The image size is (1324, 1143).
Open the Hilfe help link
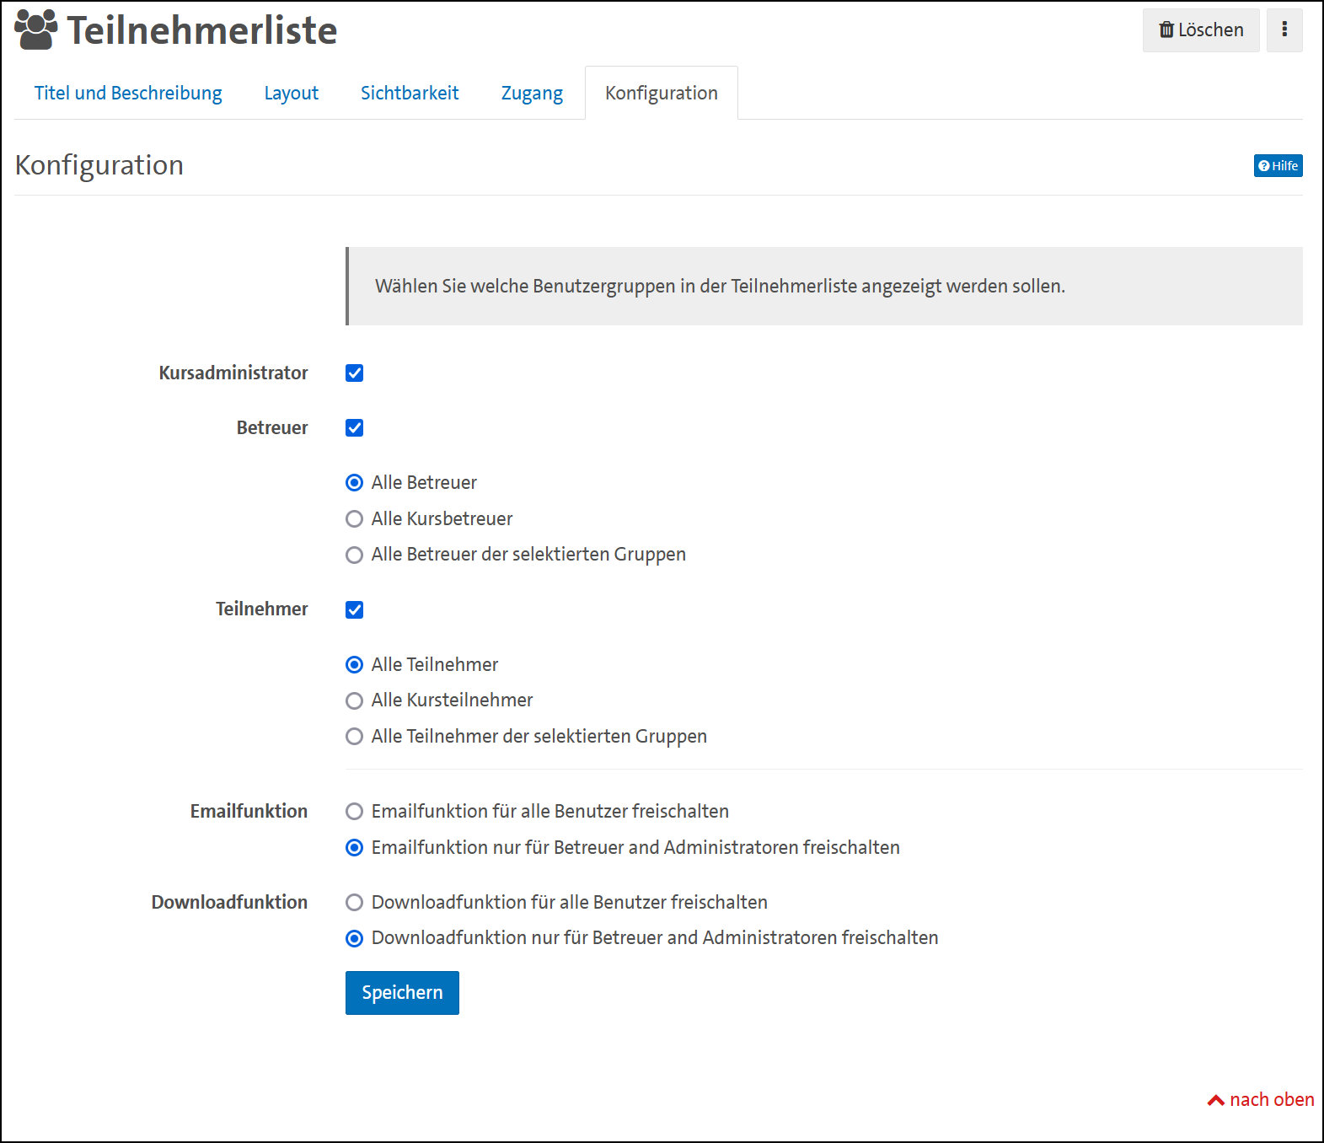coord(1278,166)
